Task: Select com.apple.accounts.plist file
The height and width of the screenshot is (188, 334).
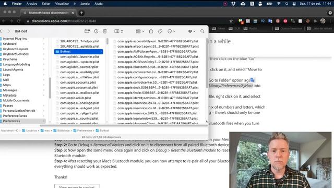Action: 78,83
